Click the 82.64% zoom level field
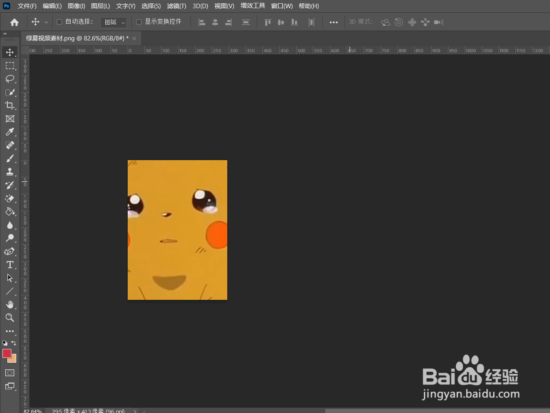The image size is (550, 413). [x=33, y=411]
